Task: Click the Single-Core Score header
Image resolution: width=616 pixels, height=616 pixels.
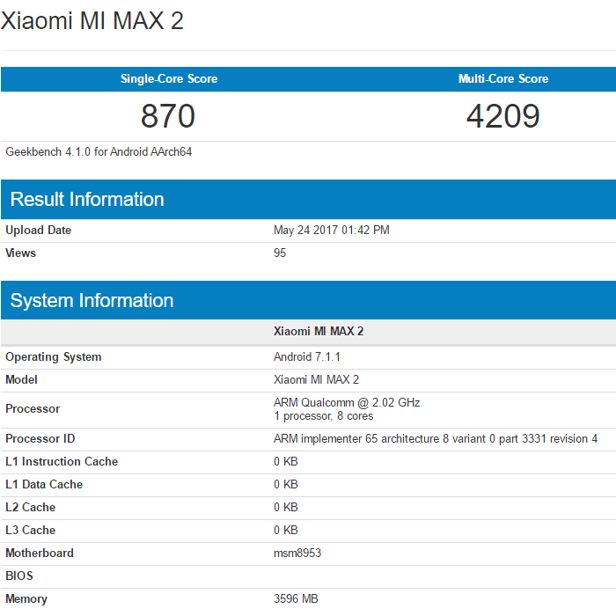Action: coord(169,79)
